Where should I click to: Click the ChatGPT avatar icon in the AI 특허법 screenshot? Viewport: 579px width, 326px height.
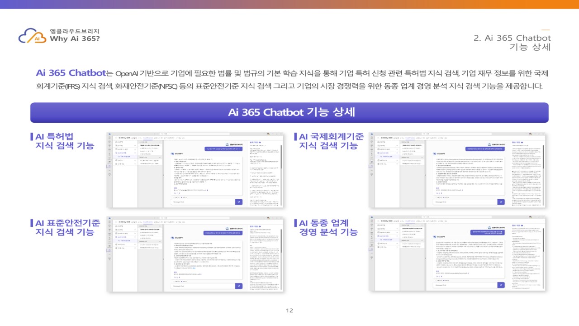172,153
